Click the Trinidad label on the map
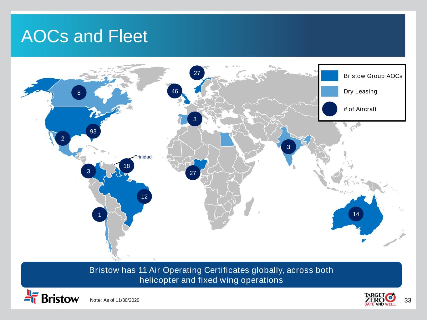The height and width of the screenshot is (320, 427). pos(143,157)
